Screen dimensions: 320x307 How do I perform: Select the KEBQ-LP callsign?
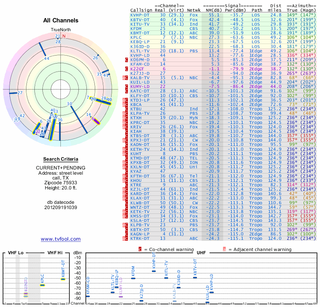pos(140,42)
